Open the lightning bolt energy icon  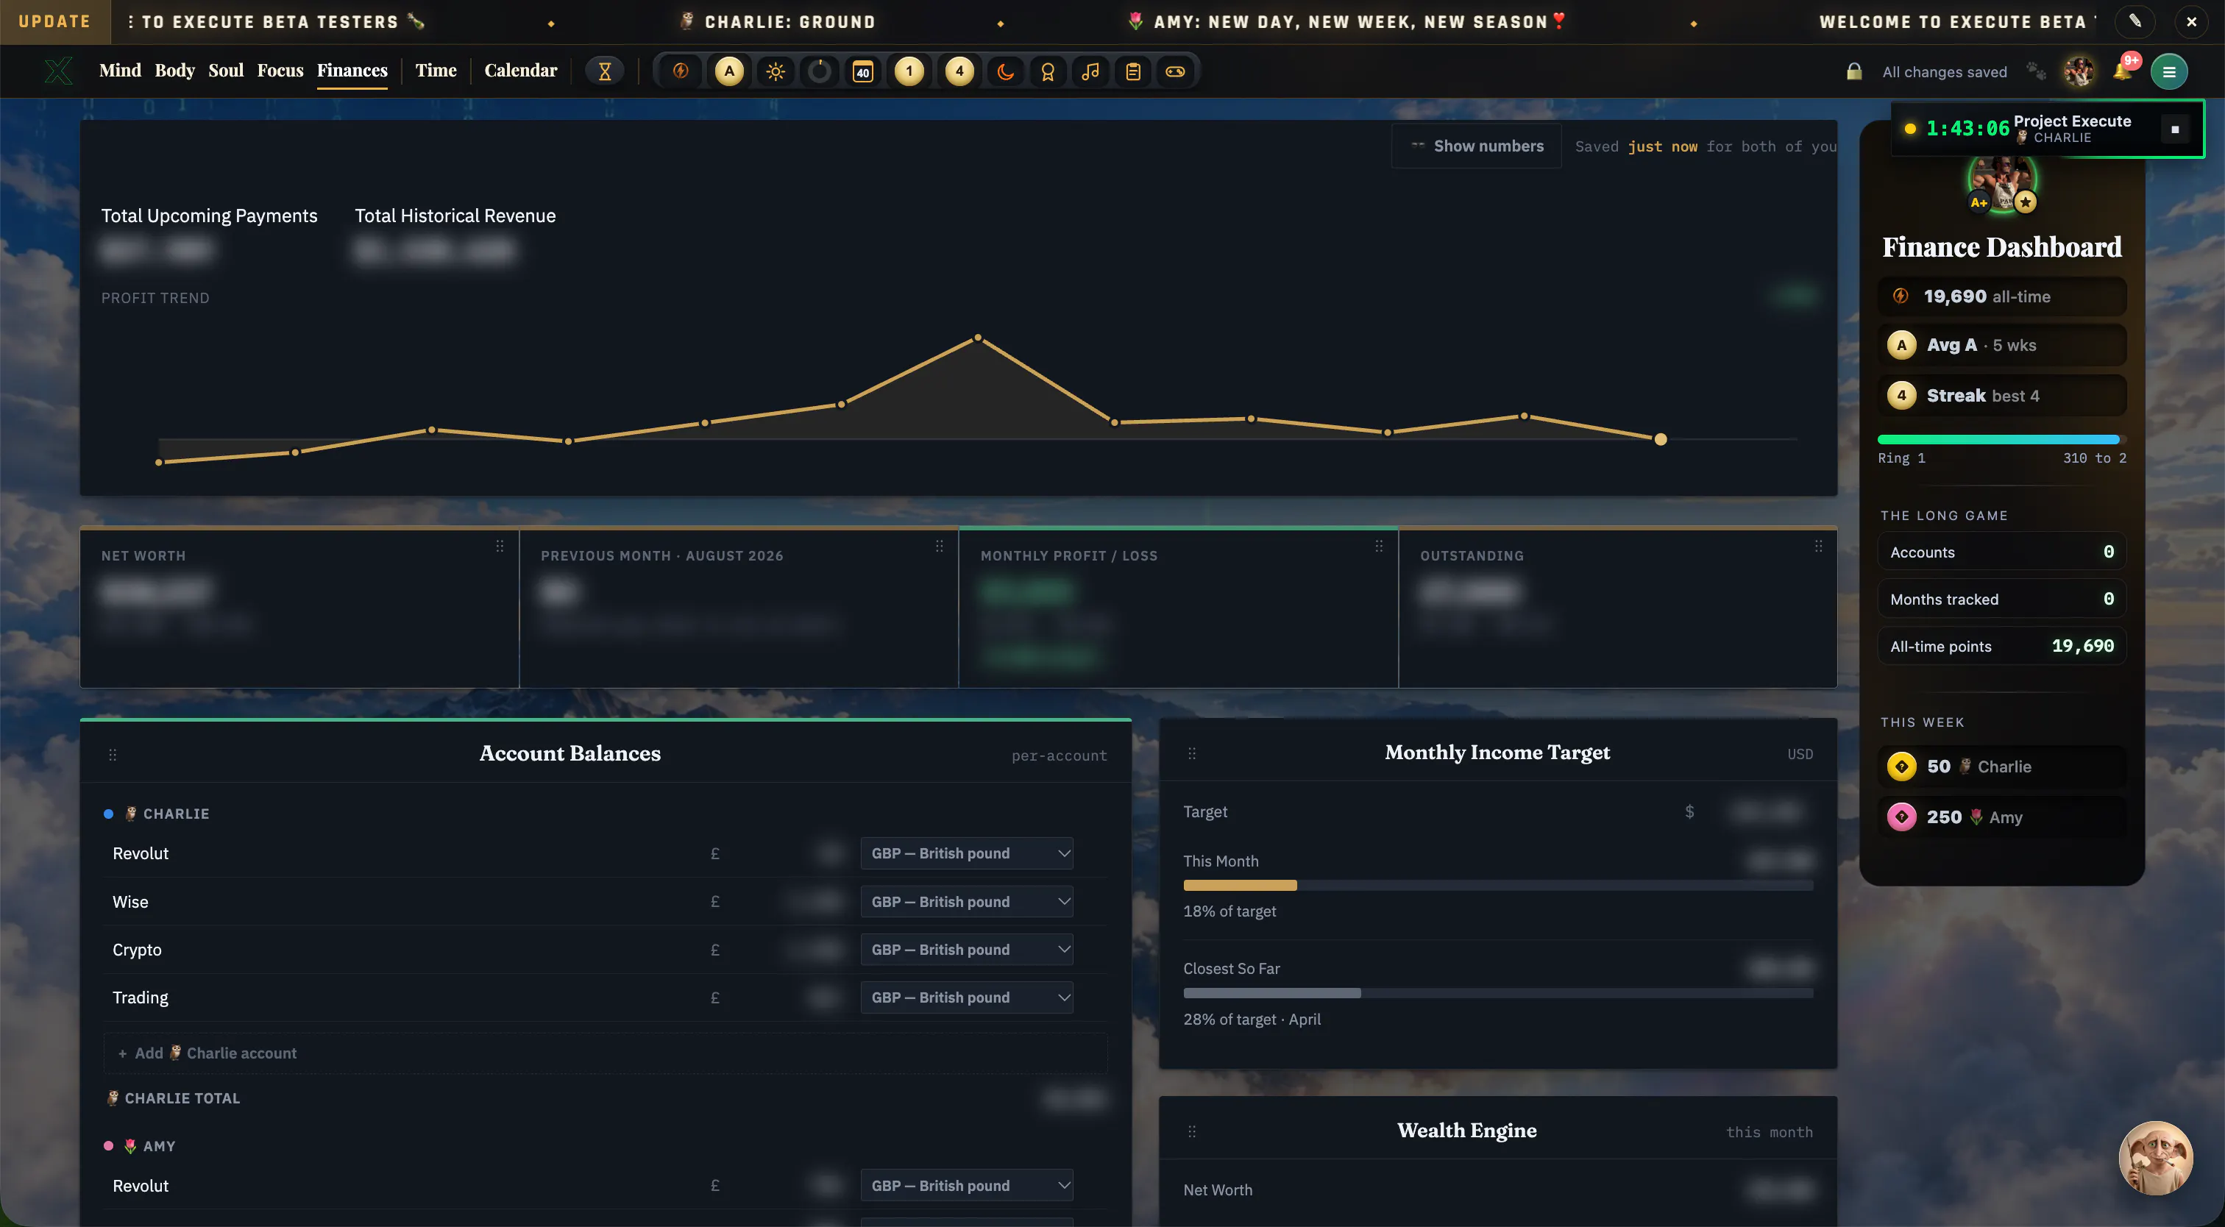coord(681,71)
